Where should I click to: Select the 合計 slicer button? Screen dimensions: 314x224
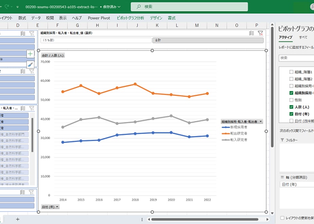click(208, 40)
